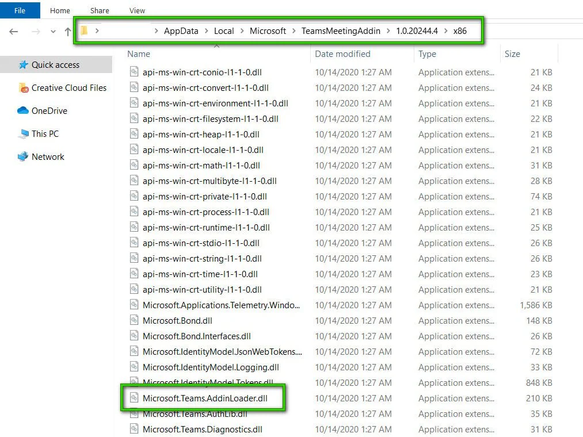Click icon of Microsoft.Teams.Diagnostics.dll

tap(134, 429)
